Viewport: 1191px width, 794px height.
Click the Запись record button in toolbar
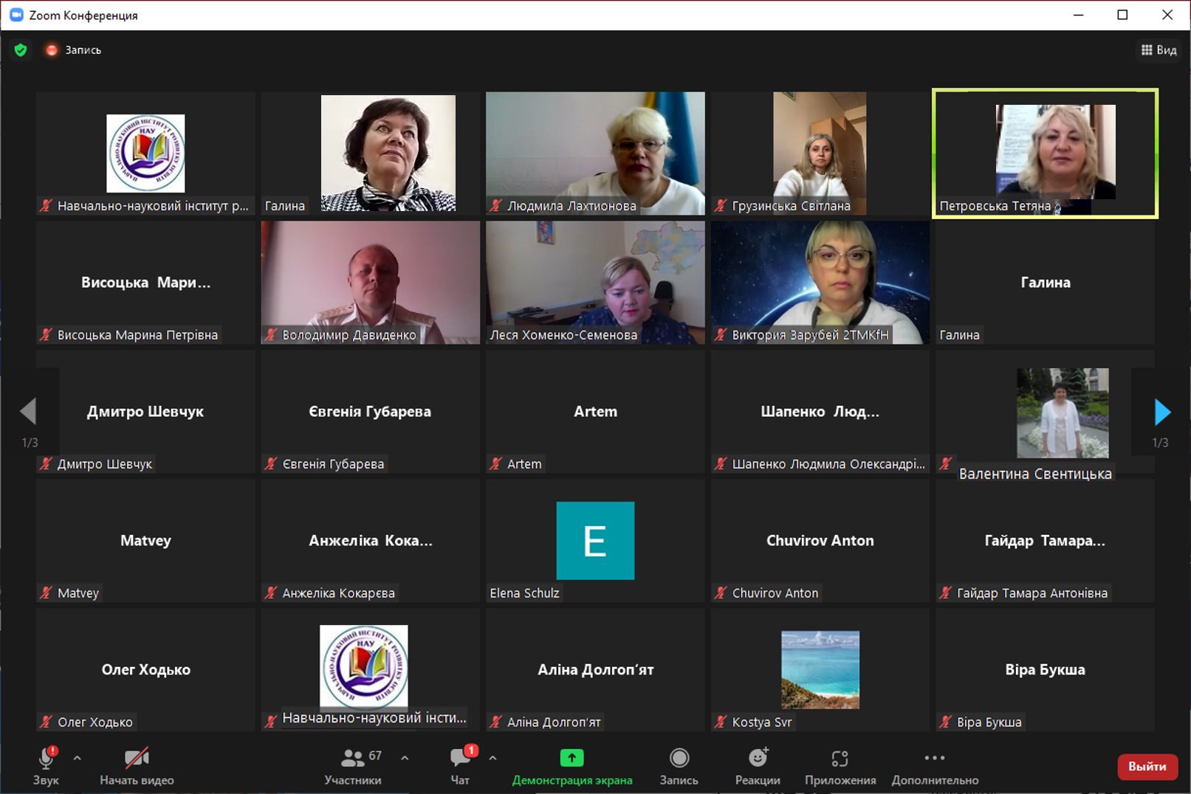(679, 766)
